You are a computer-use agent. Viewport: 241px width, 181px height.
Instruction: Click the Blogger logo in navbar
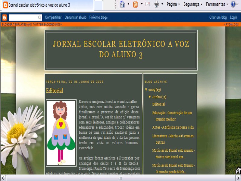click(5, 17)
